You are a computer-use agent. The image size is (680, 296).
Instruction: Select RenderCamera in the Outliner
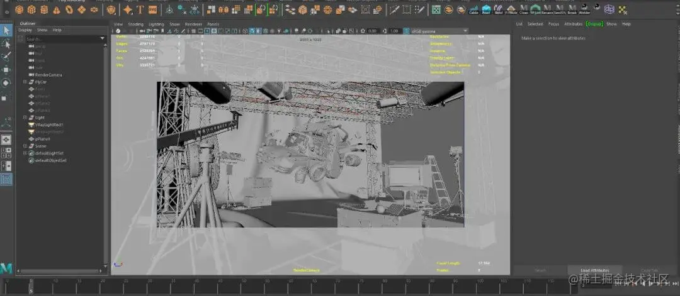[x=48, y=75]
